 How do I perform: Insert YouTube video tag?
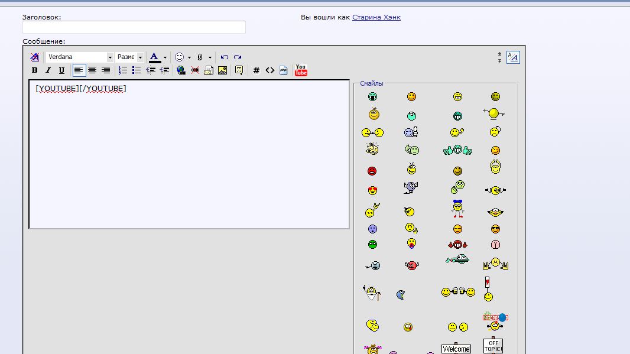301,70
